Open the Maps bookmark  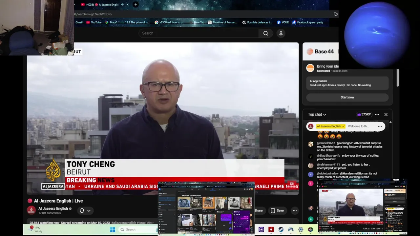[x=111, y=22]
